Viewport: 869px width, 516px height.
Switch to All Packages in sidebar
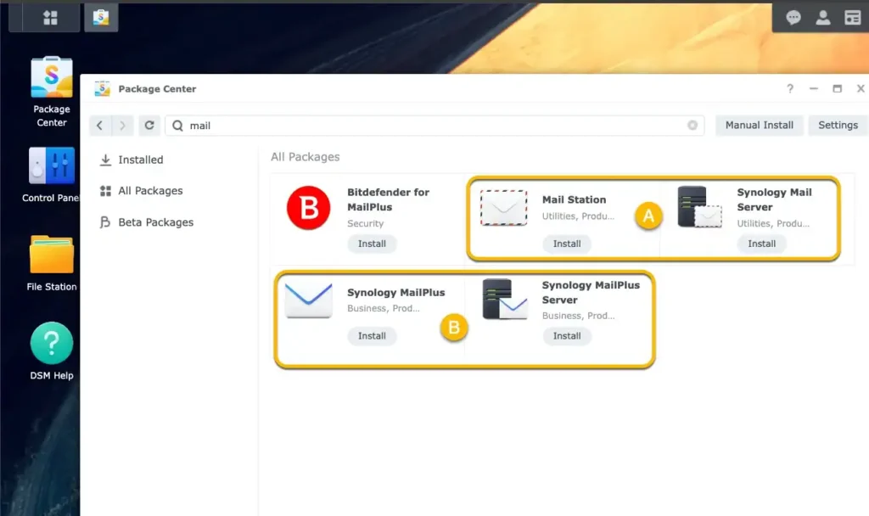(142, 191)
